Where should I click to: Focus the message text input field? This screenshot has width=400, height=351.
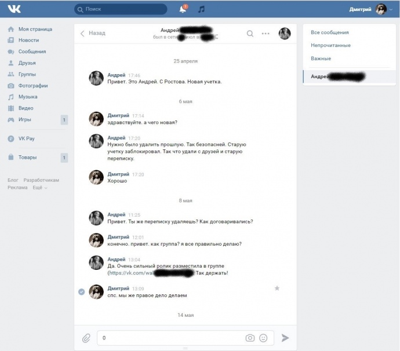click(x=171, y=338)
